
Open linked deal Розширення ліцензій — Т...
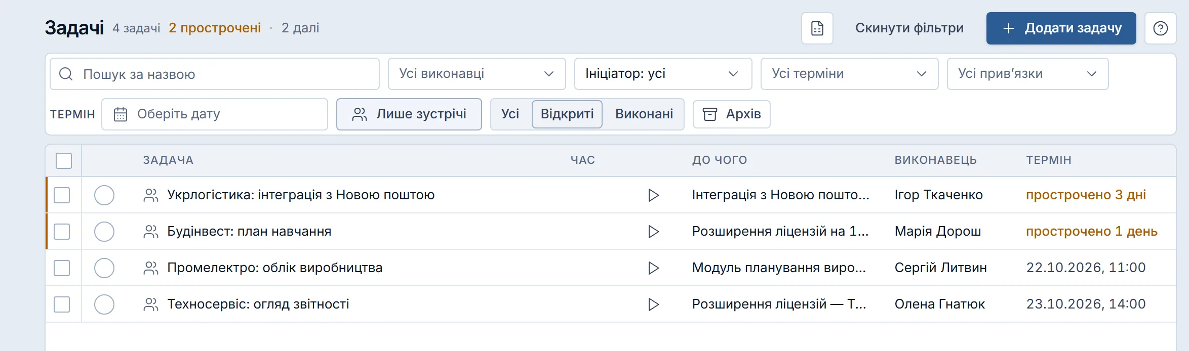pos(779,304)
